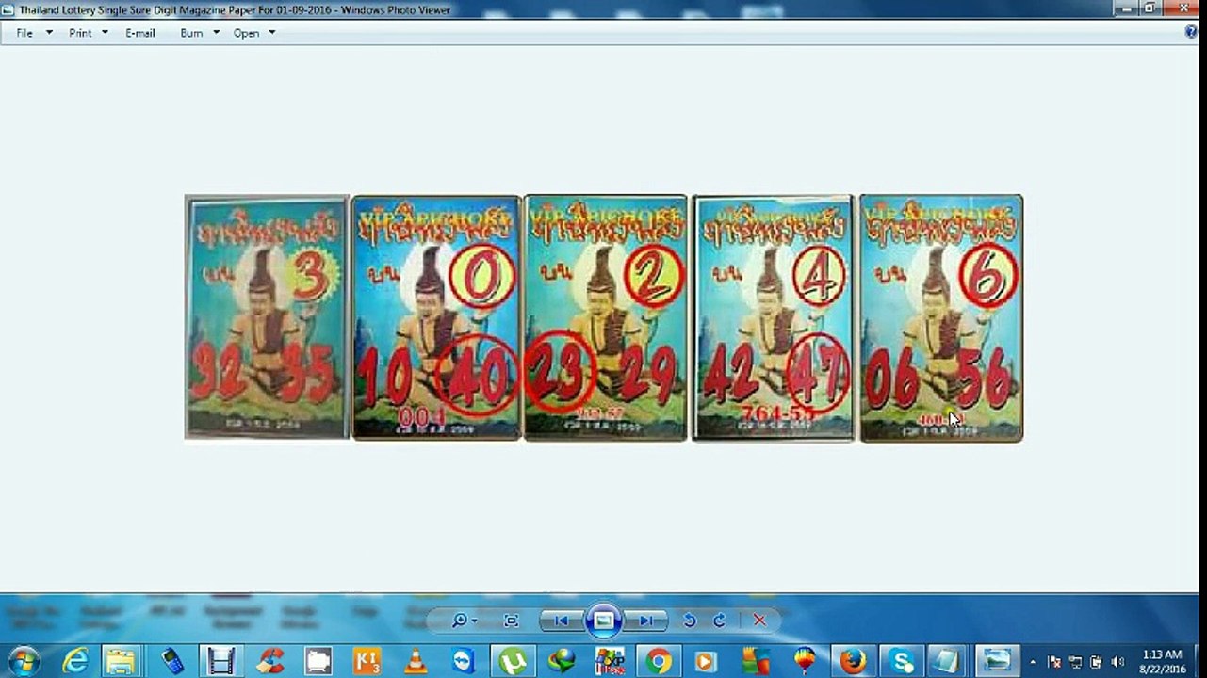Expand the Burn dropdown arrow

216,33
